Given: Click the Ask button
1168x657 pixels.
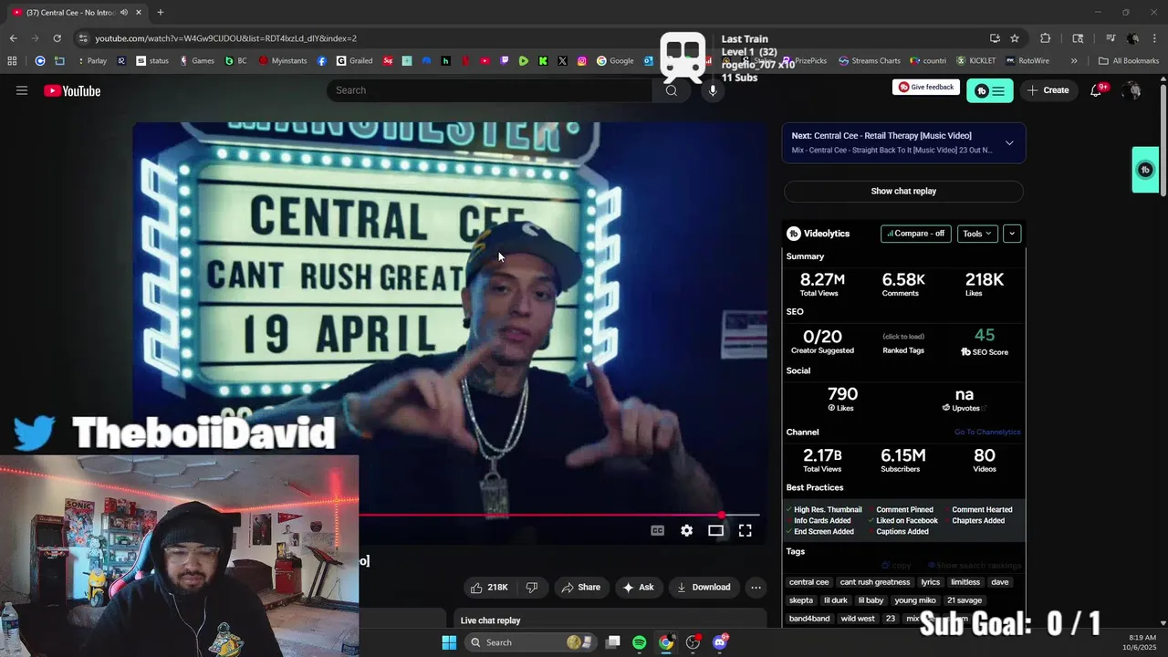Looking at the screenshot, I should 638,587.
